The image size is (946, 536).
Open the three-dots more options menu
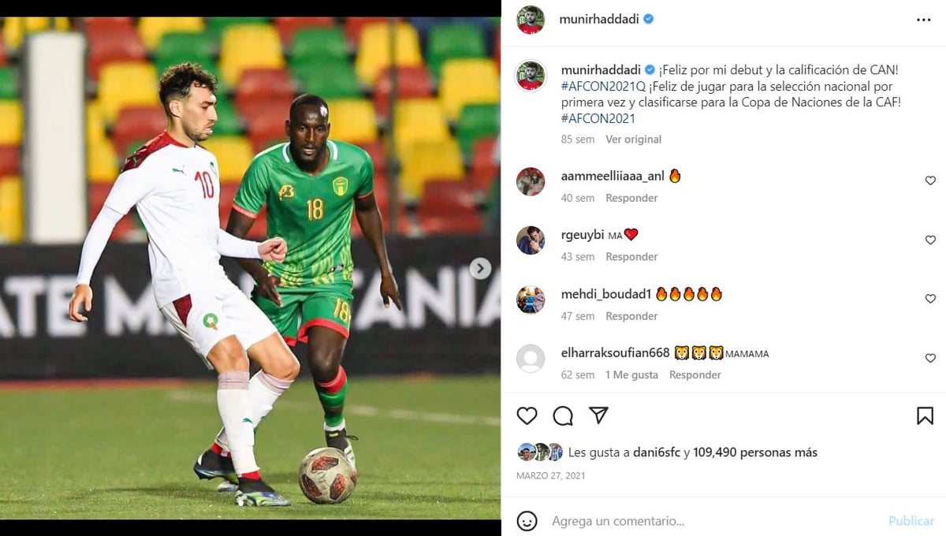[924, 20]
